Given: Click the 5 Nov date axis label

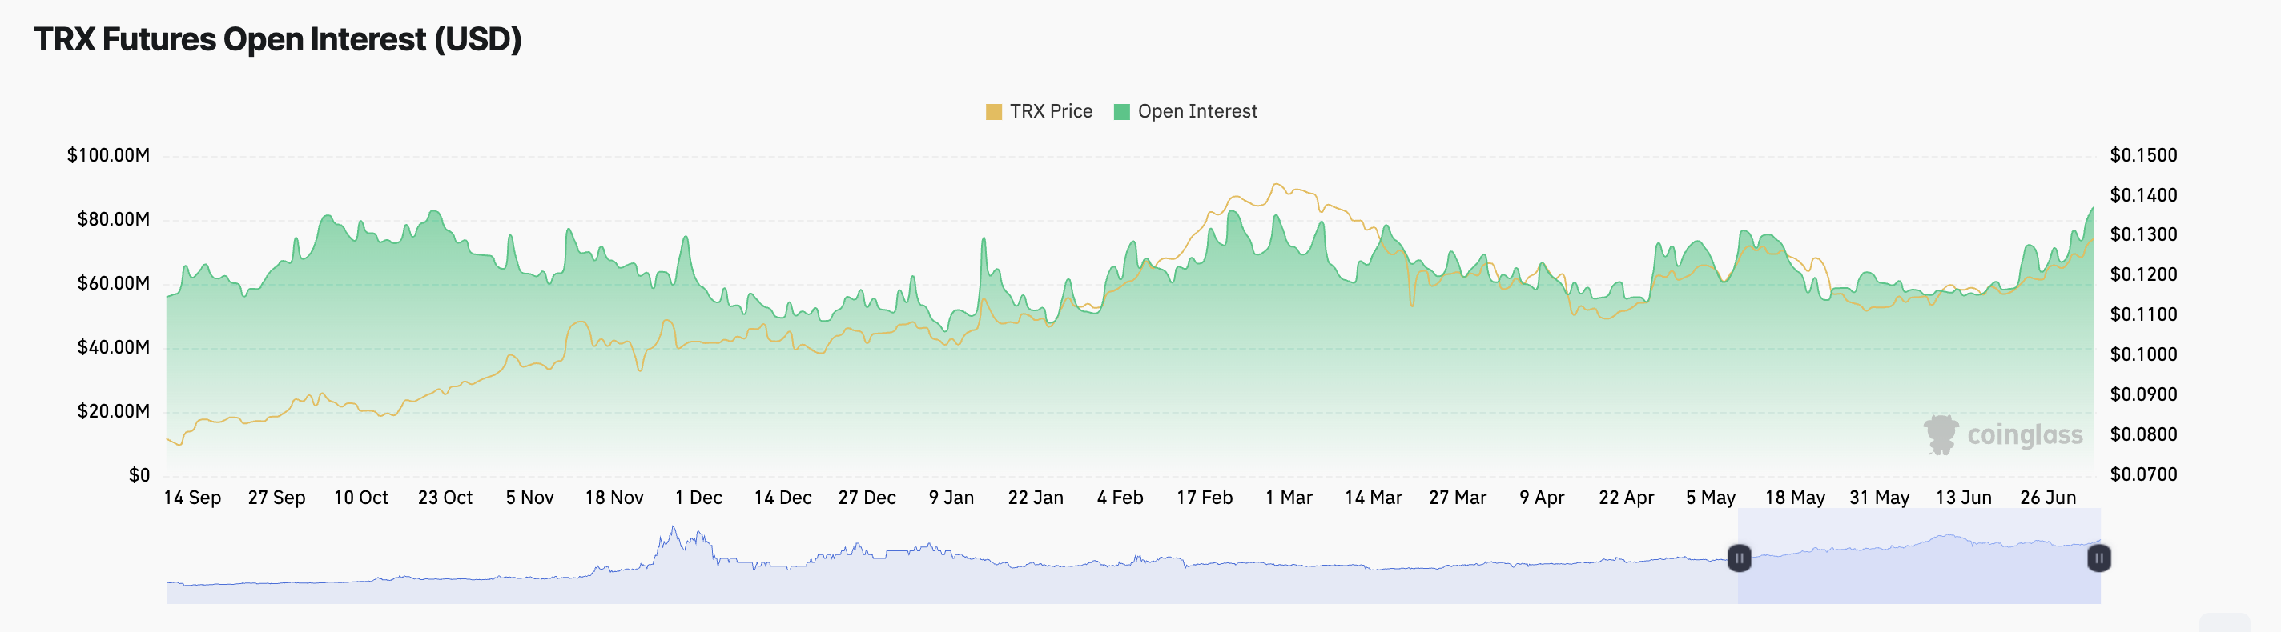Looking at the screenshot, I should (x=529, y=498).
